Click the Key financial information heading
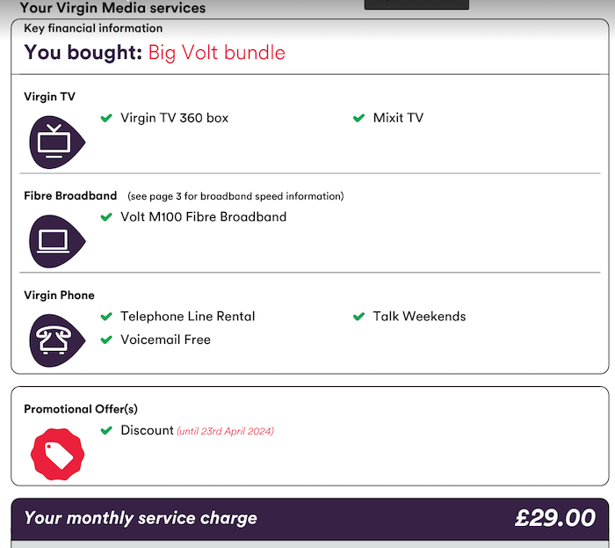615x548 pixels. tap(93, 28)
